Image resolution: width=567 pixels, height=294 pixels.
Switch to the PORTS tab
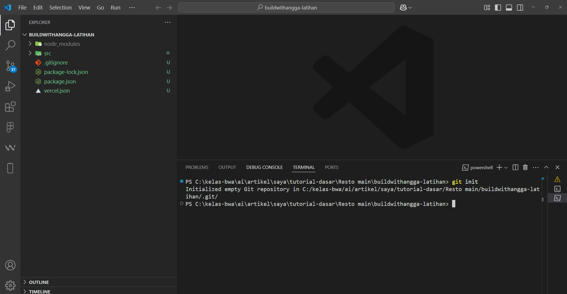coord(332,167)
